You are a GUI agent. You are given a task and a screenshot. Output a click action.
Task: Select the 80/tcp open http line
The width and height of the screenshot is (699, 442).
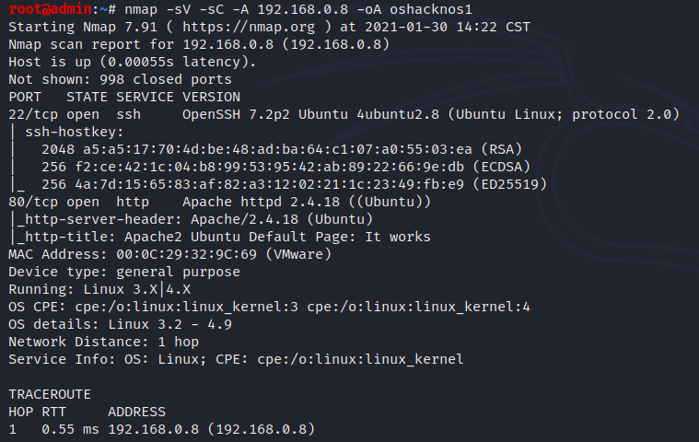click(220, 202)
